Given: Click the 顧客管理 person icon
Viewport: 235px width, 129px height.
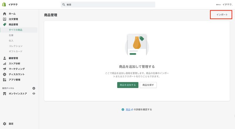Looking at the screenshot, I should point(4,58).
